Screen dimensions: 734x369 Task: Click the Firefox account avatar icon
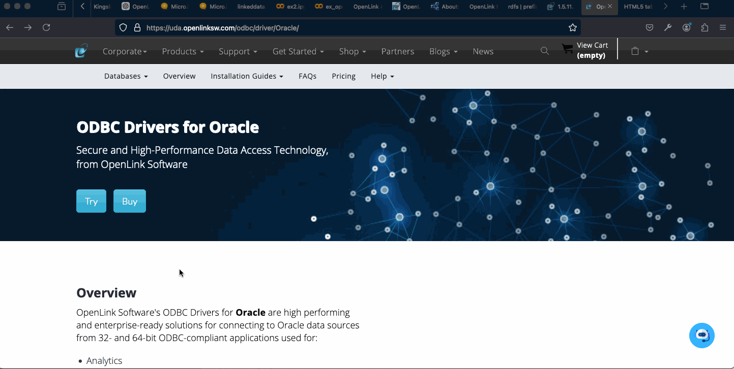point(687,27)
